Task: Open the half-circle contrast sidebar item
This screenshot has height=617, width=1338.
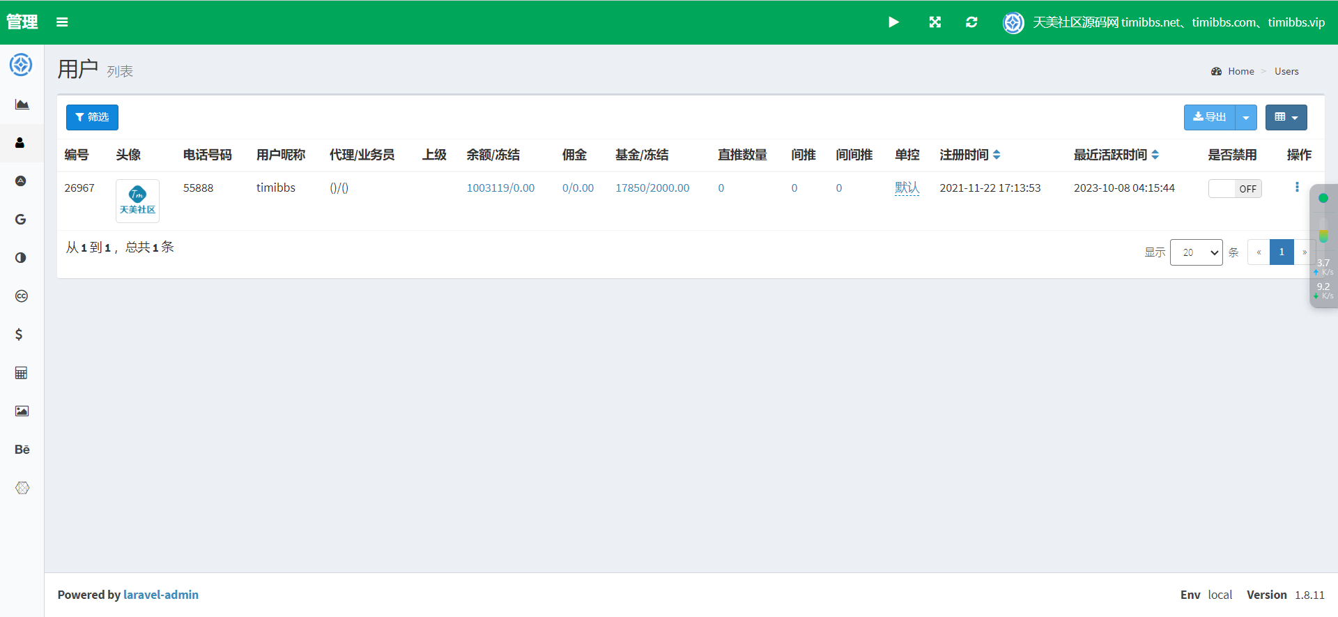Action: (21, 258)
